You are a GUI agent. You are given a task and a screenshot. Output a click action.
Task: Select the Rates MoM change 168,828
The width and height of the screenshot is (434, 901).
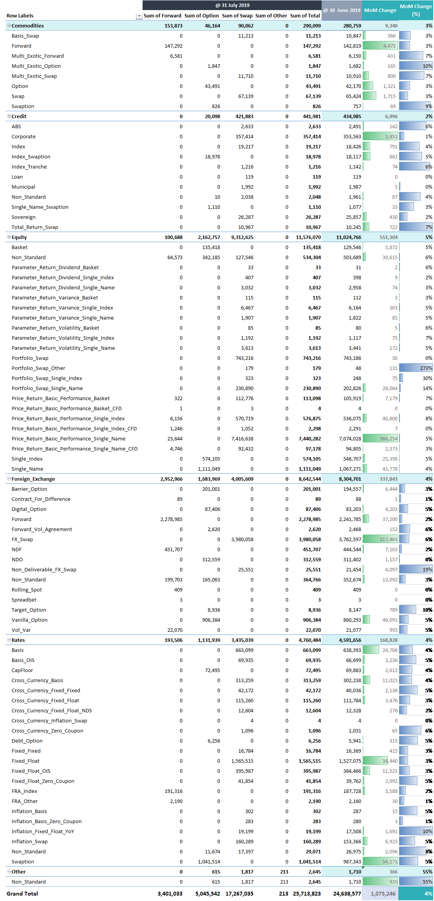pyautogui.click(x=388, y=640)
